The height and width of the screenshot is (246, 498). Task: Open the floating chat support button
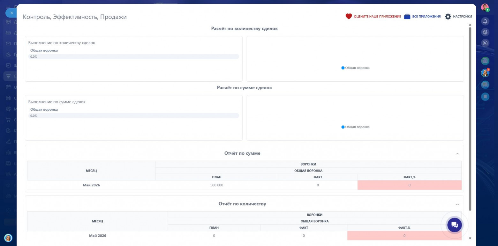coord(455,225)
